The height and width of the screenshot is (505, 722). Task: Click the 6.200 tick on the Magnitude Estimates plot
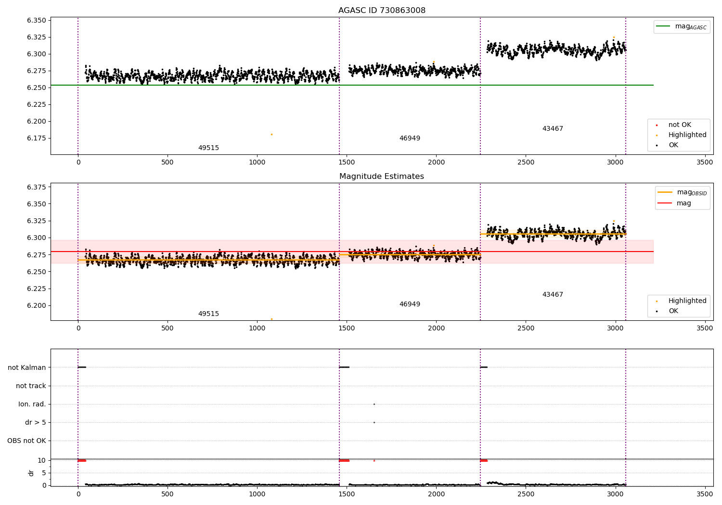click(37, 306)
